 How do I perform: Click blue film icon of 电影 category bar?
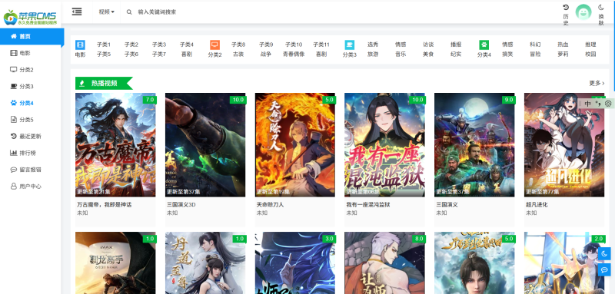point(80,45)
